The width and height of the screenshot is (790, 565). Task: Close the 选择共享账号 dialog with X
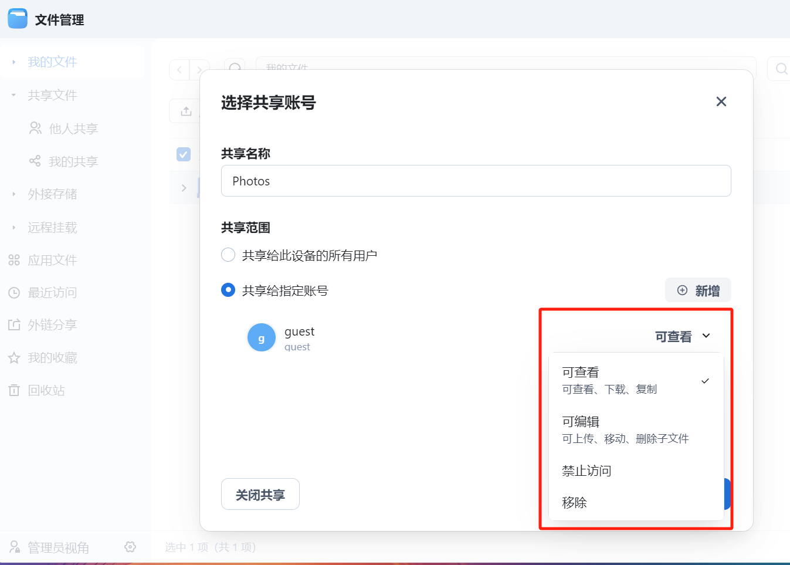tap(721, 102)
